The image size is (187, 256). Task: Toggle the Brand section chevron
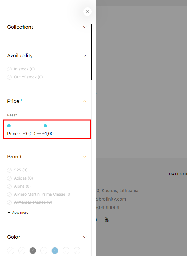tap(85, 157)
